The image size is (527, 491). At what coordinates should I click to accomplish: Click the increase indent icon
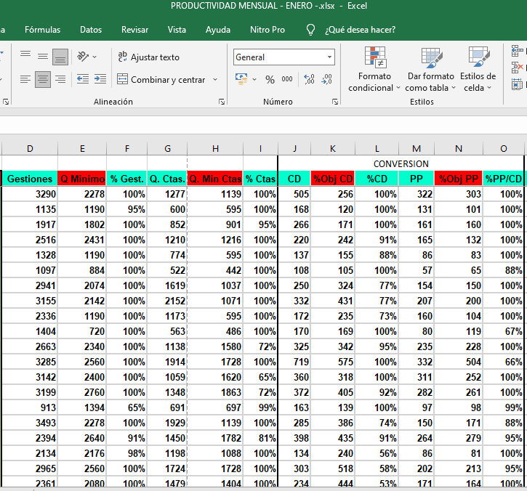pos(100,79)
